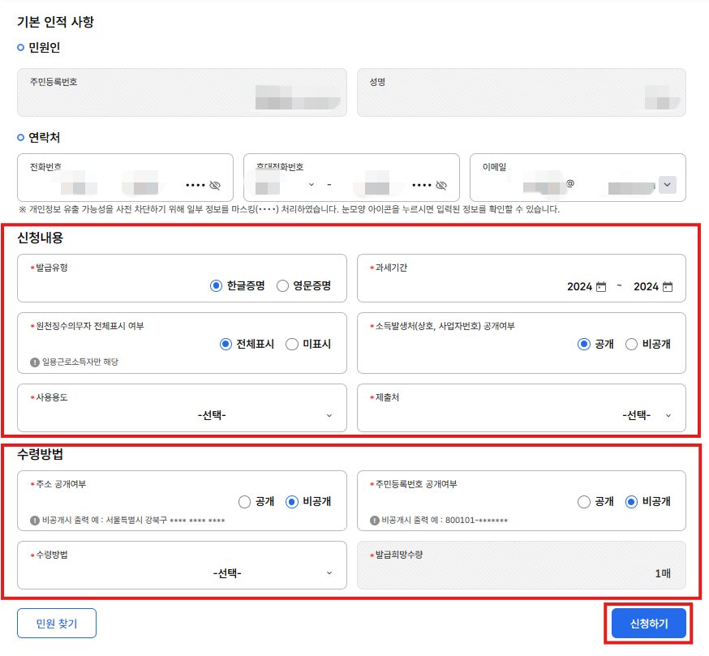The width and height of the screenshot is (709, 656).
Task: Choose 미표시 for 원천징수의무자 display
Action: (x=292, y=344)
